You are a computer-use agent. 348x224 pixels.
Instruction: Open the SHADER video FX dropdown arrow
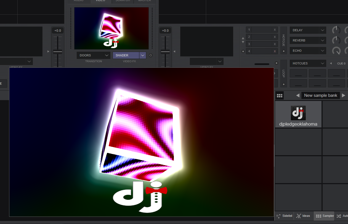coord(142,55)
